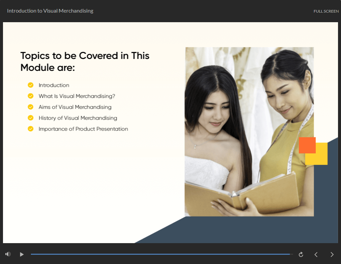Click the 'Introduction' topic text
Viewport: 341px width, 264px height.
(x=54, y=85)
